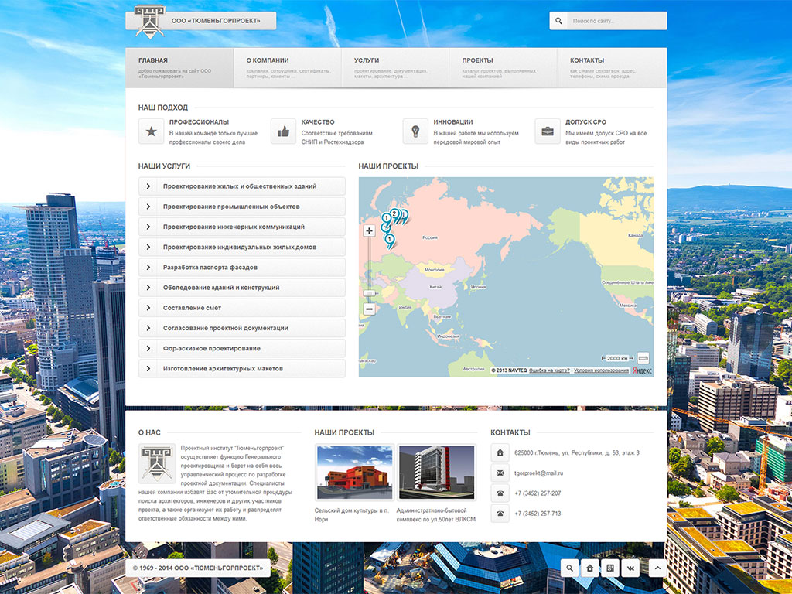The image size is (792, 594).
Task: Expand 'Обследование зданий и конструкций' item
Action: point(242,288)
